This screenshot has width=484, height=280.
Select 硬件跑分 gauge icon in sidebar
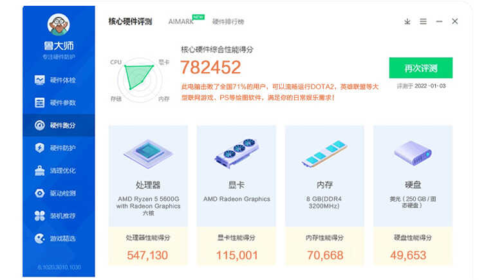tap(39, 126)
